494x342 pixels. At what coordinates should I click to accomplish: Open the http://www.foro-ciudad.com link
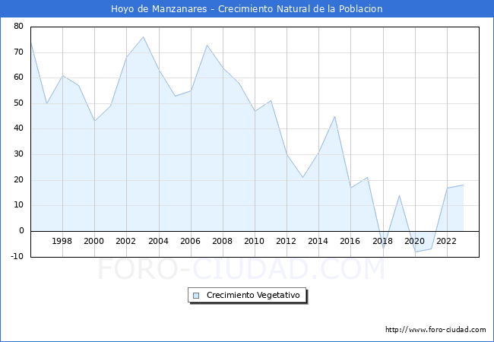435,329
